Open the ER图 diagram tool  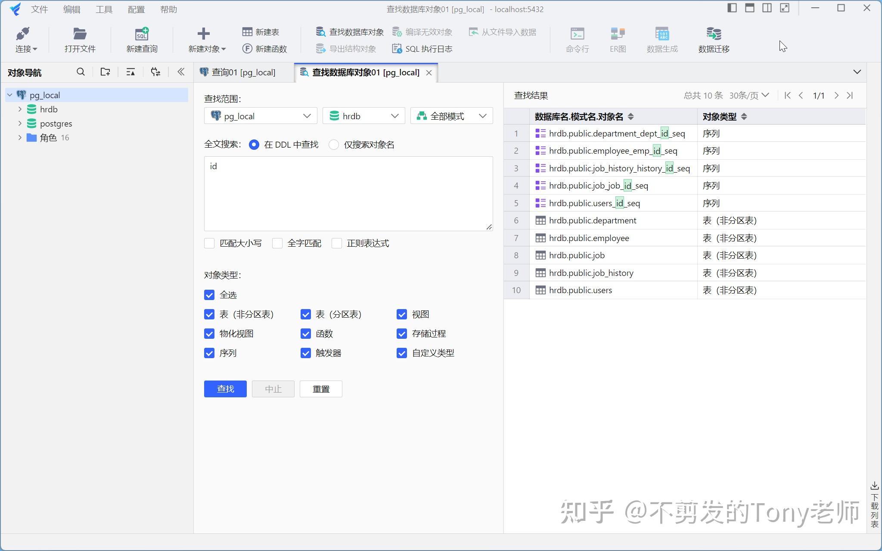tap(618, 40)
